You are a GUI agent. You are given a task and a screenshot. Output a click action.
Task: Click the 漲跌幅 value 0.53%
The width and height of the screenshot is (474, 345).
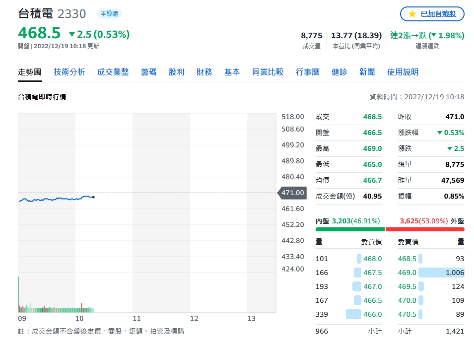pyautogui.click(x=451, y=133)
